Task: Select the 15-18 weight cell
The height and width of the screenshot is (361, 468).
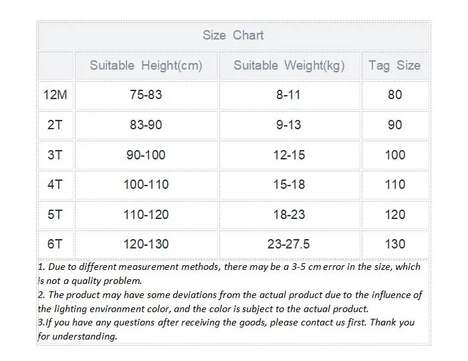Action: [289, 184]
